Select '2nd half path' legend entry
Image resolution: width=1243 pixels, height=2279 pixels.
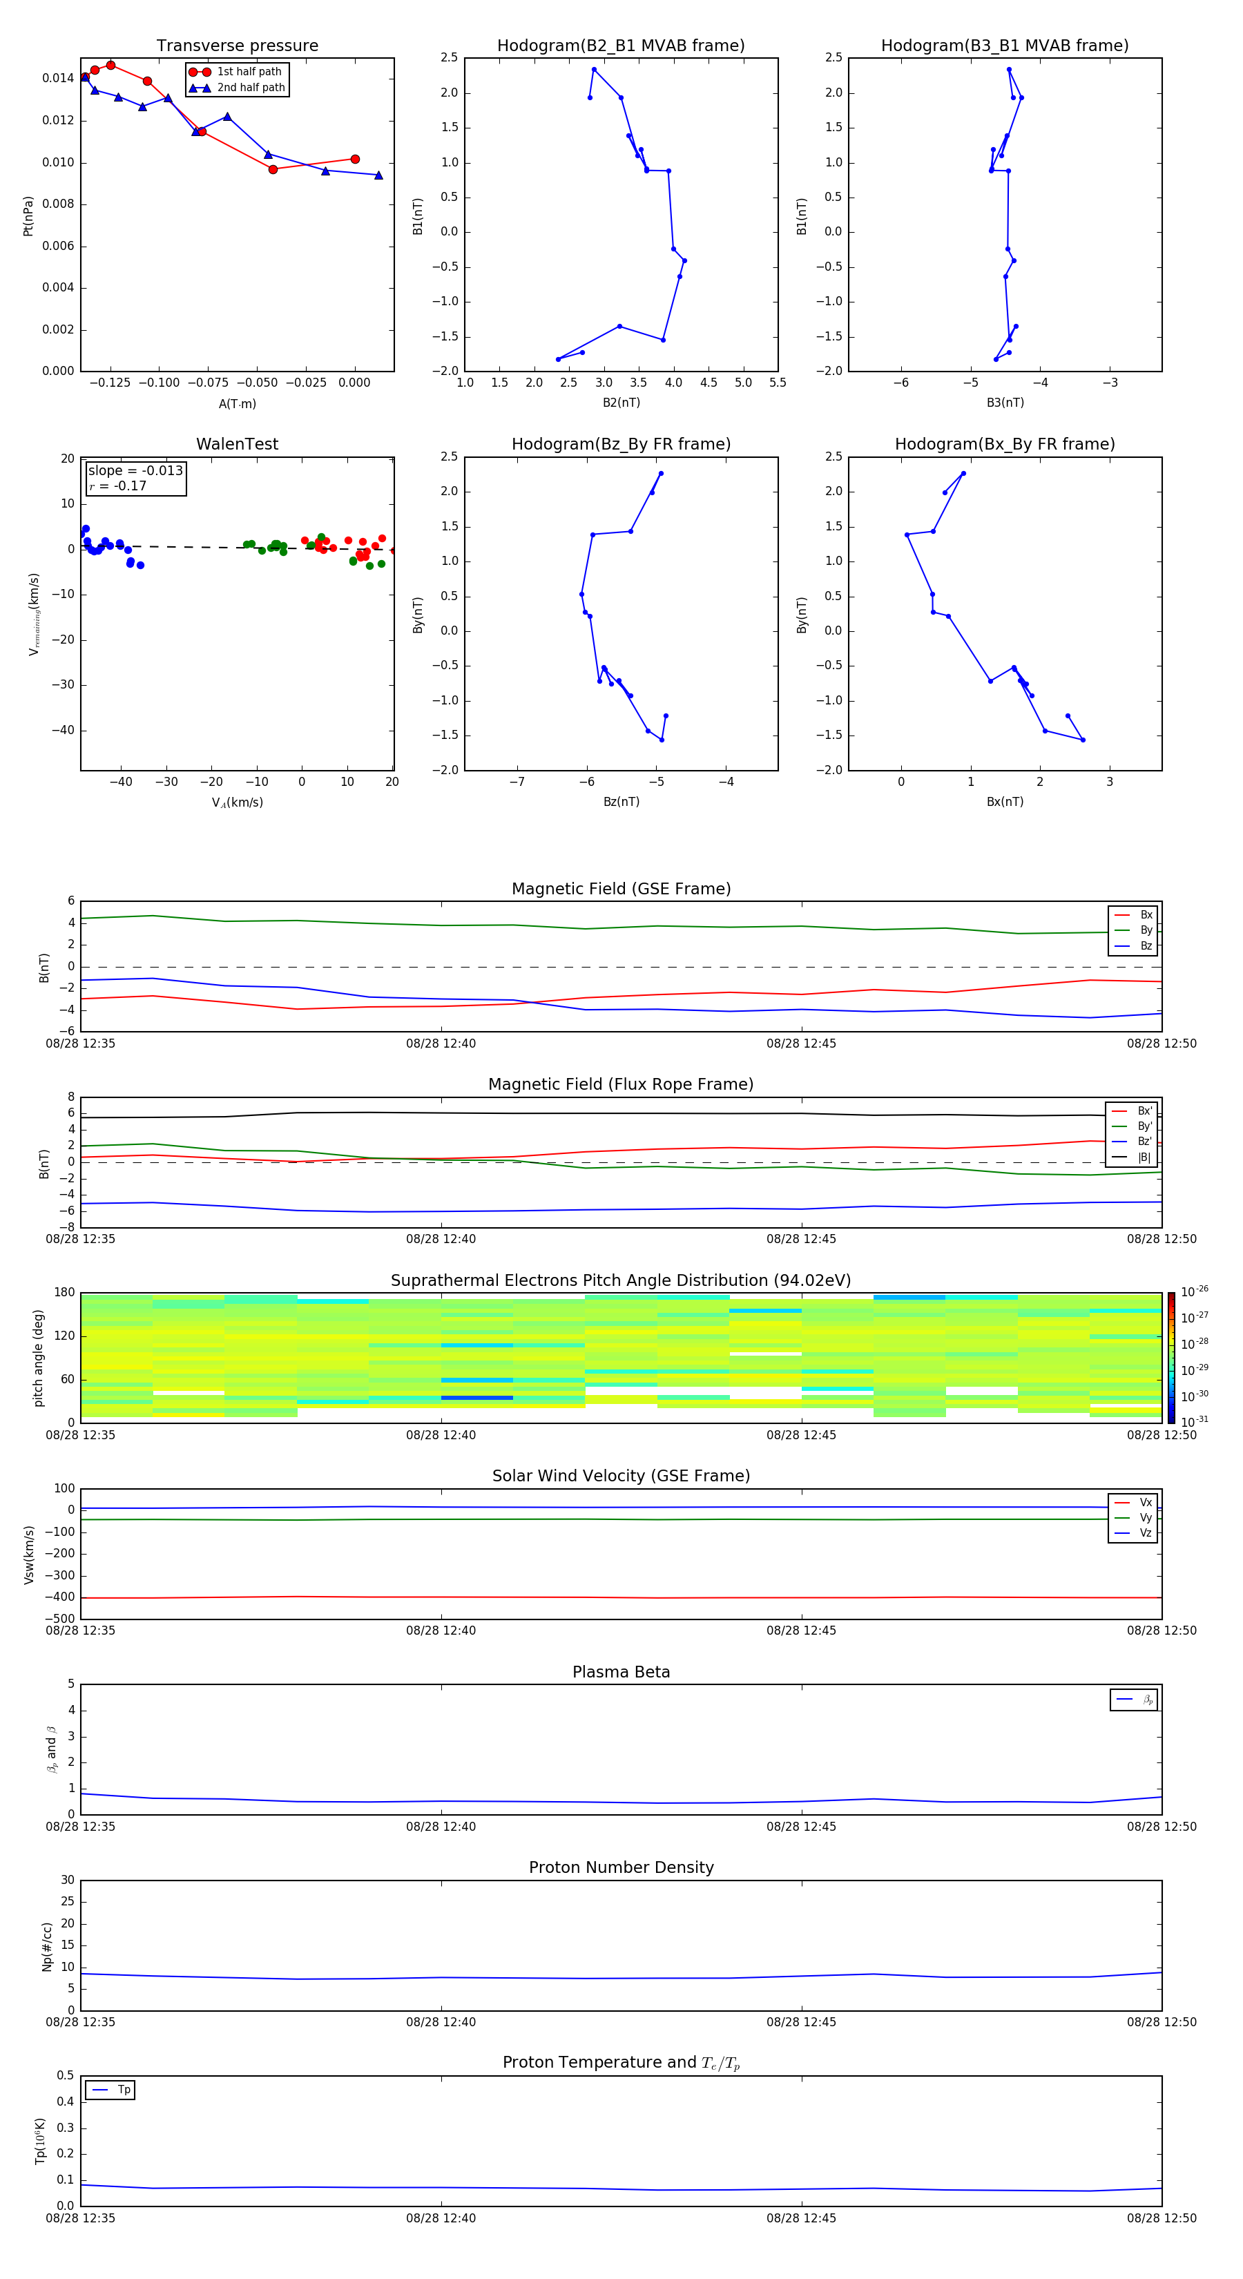(237, 88)
